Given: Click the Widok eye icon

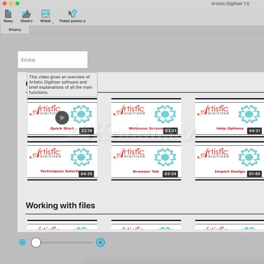Looking at the screenshot, I should click(45, 14).
